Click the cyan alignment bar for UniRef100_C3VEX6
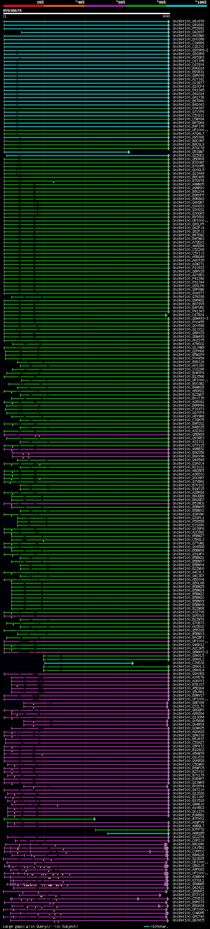 (x=89, y=663)
